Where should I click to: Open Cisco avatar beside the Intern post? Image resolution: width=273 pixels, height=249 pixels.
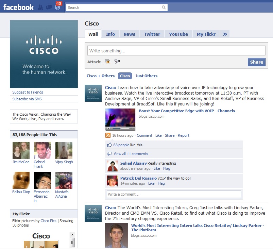click(x=93, y=213)
